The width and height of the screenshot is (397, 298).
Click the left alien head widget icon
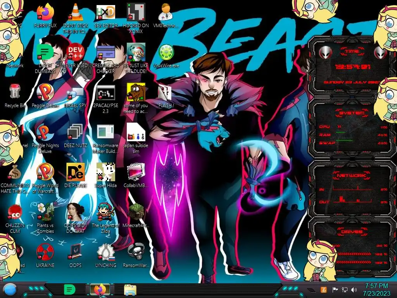pos(325,53)
